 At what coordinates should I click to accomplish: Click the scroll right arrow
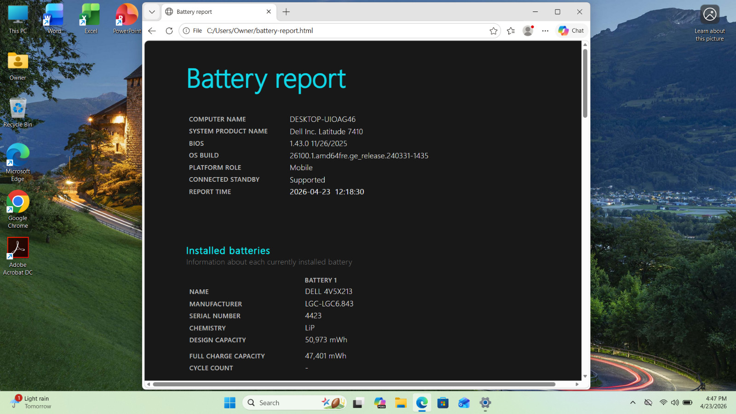coord(577,384)
